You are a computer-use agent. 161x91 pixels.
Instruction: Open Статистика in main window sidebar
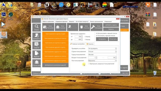[36, 63]
